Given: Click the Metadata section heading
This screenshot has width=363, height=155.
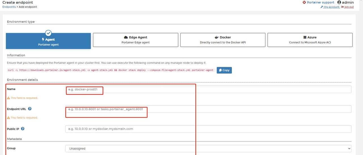Looking at the screenshot, I should [14, 139].
